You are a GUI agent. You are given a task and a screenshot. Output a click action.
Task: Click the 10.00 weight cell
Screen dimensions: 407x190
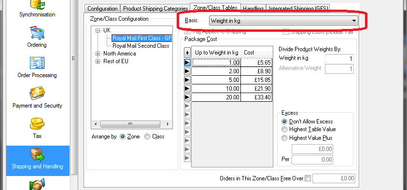click(x=216, y=89)
